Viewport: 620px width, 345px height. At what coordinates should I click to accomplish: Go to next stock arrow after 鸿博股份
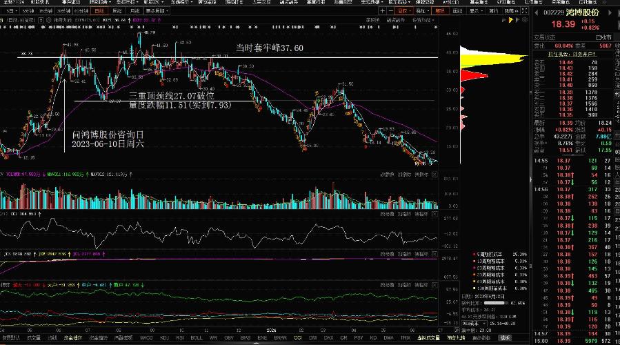[610, 12]
